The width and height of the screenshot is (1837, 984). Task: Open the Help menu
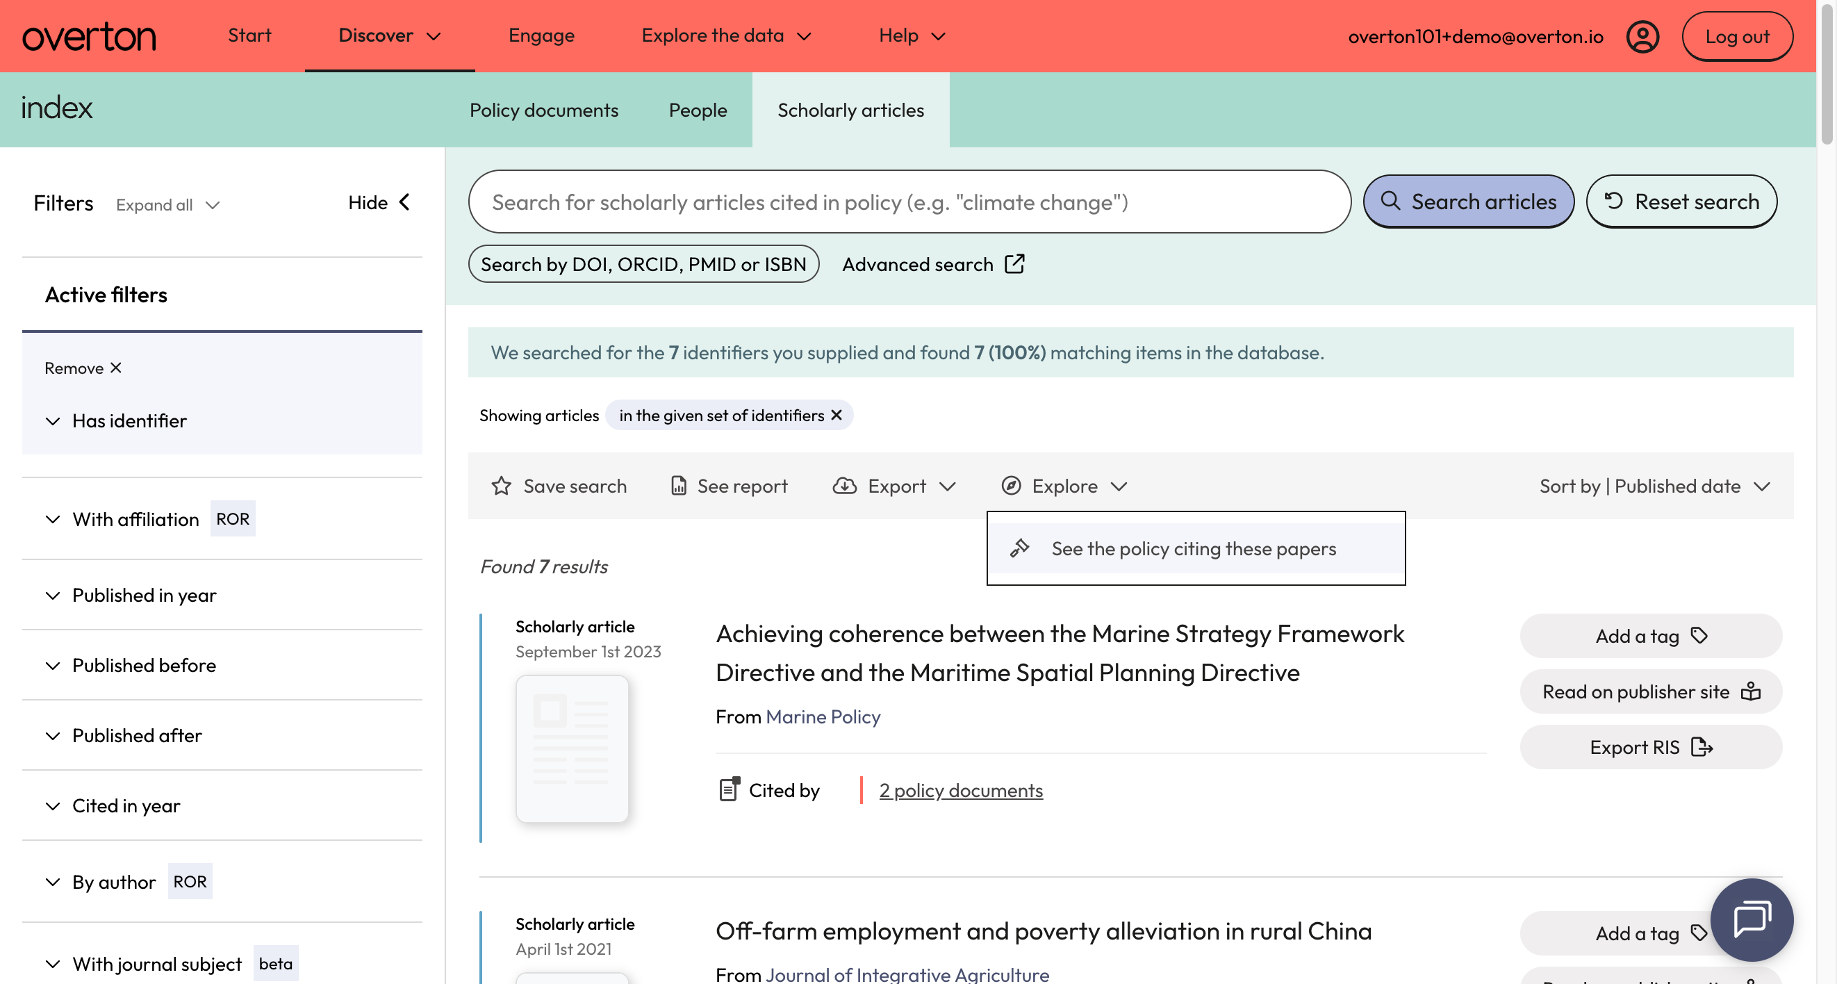click(912, 35)
